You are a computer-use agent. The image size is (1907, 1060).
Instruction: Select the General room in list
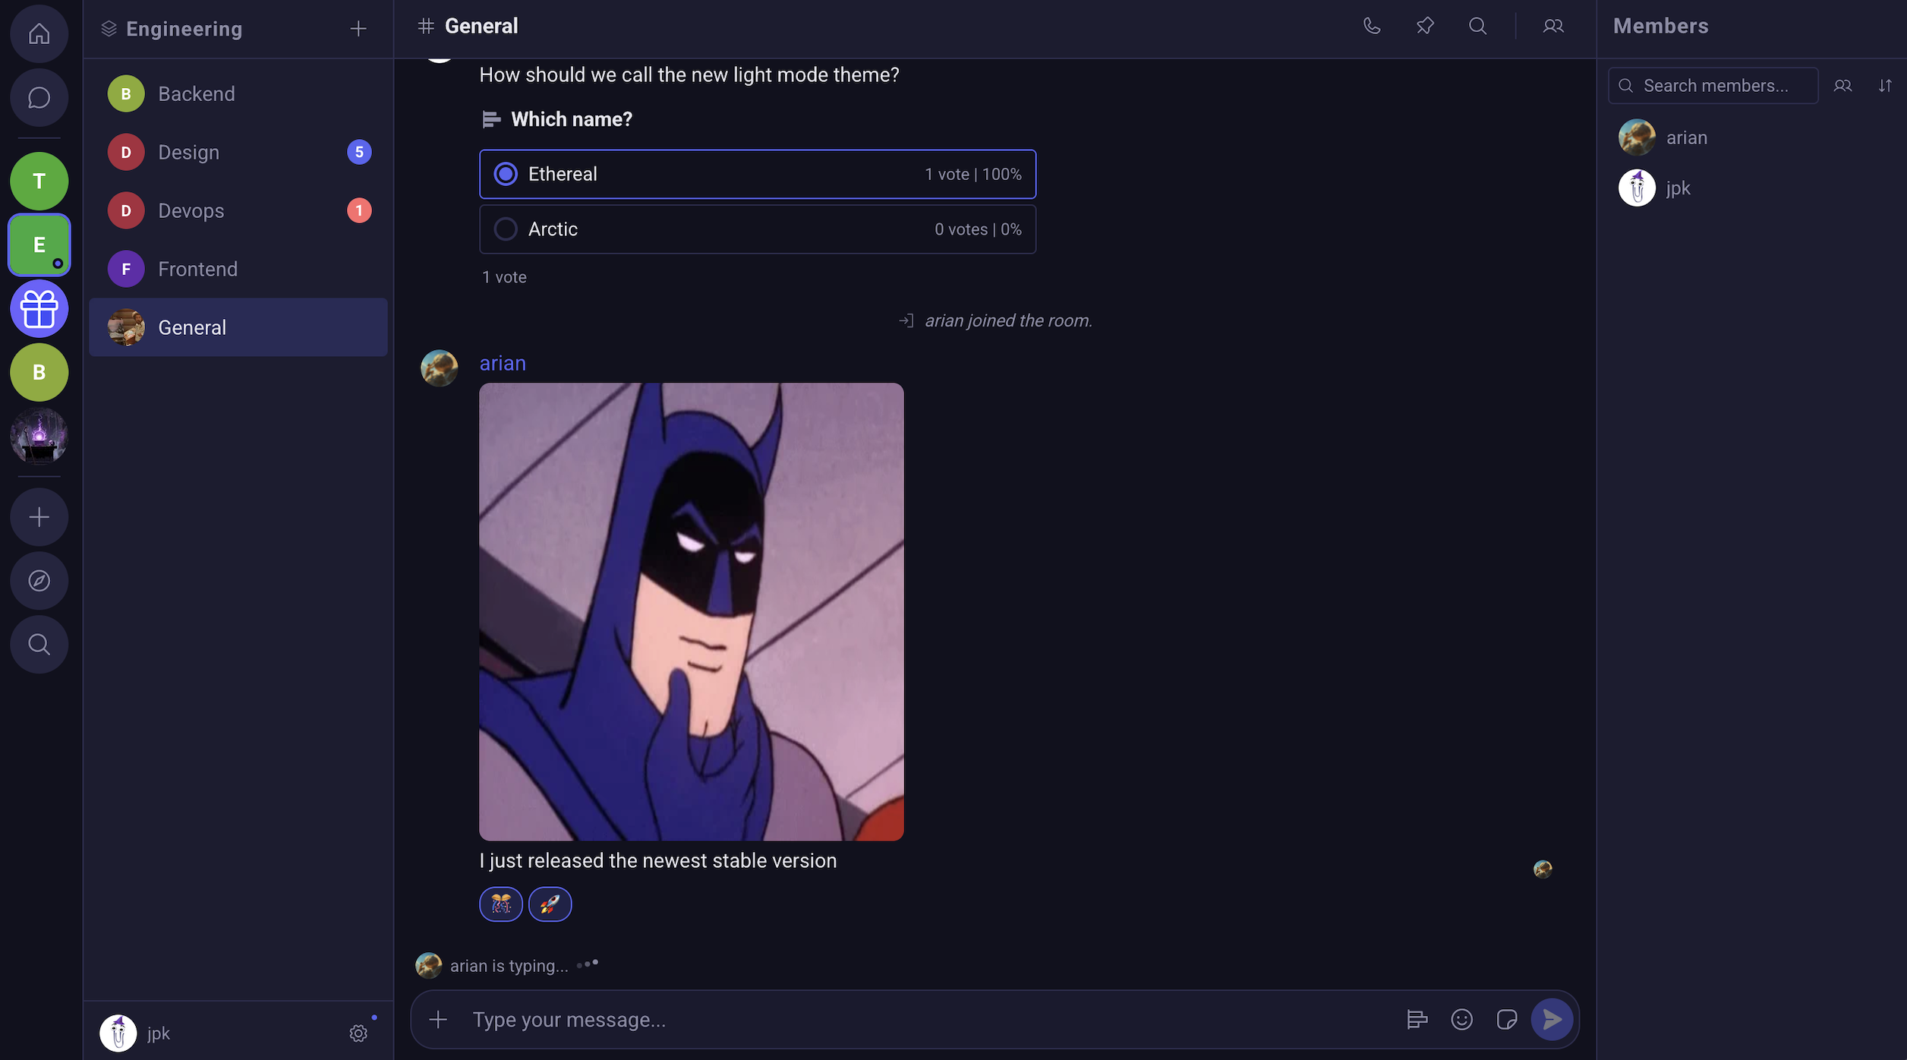238,327
